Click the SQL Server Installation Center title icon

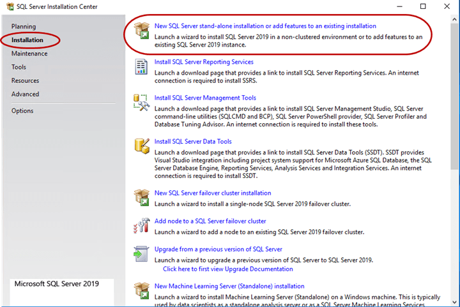coord(10,6)
